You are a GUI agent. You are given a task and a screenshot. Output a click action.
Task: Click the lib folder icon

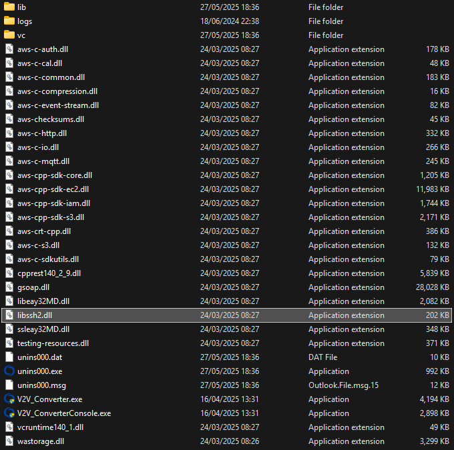coord(9,7)
